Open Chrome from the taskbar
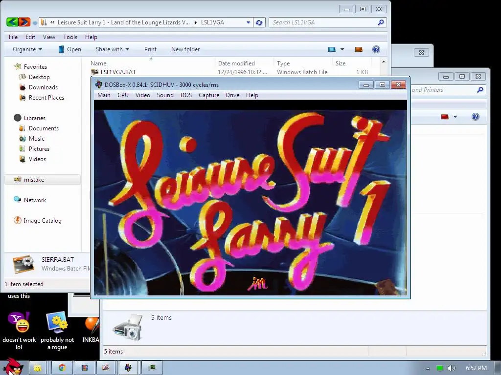Viewport: 501px width, 375px height. click(x=62, y=368)
